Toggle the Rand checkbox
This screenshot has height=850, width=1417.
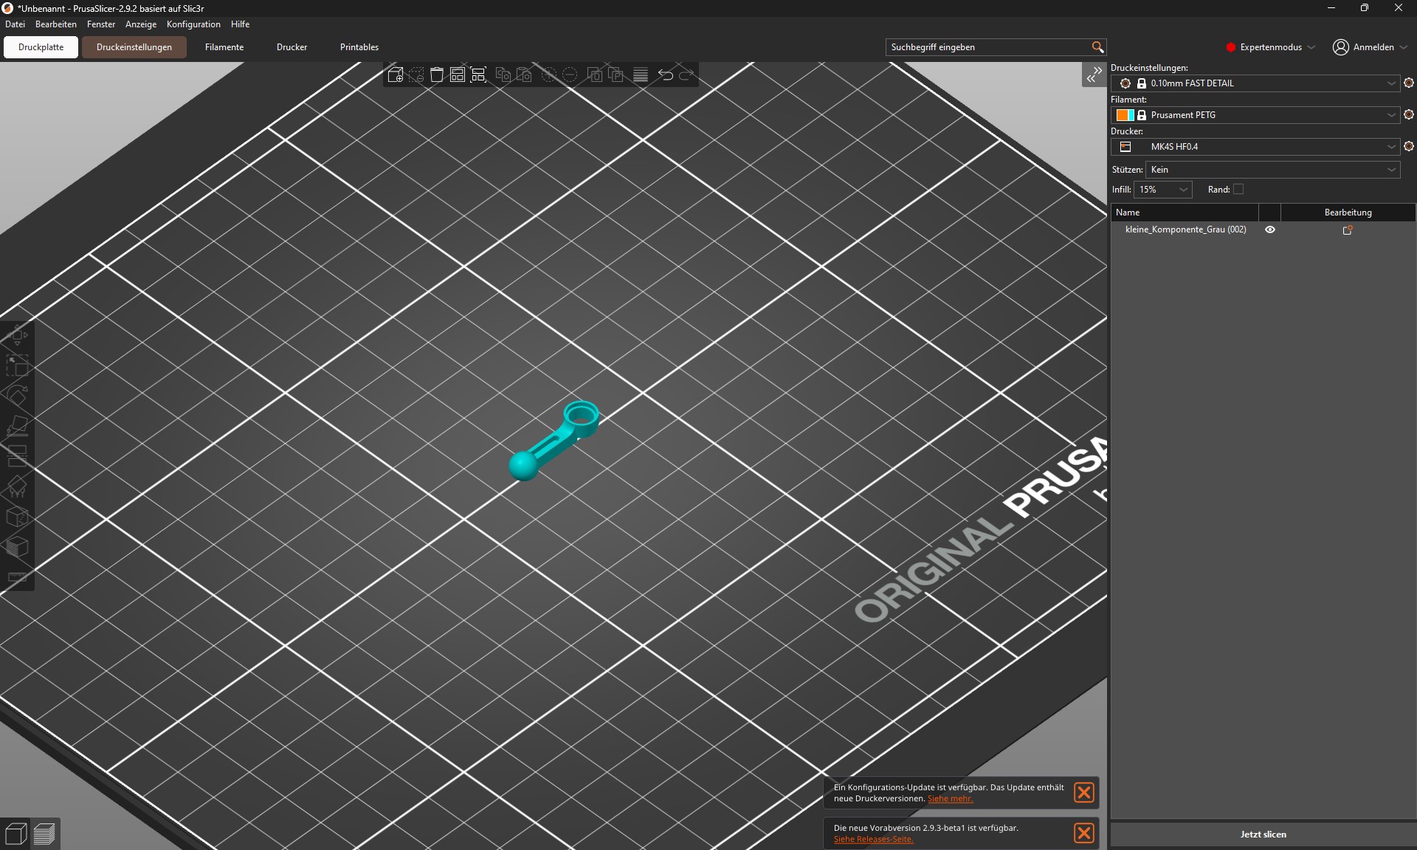coord(1238,190)
